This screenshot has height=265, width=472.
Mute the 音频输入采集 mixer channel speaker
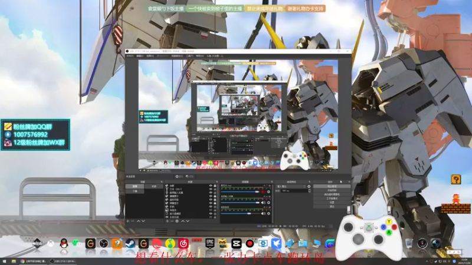click(263, 203)
